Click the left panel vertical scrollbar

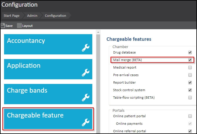[98, 81]
